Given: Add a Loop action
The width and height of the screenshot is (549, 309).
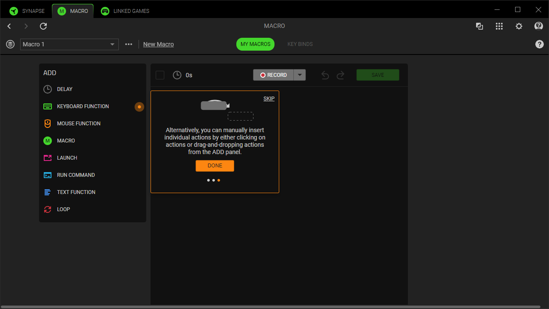Looking at the screenshot, I should [63, 209].
